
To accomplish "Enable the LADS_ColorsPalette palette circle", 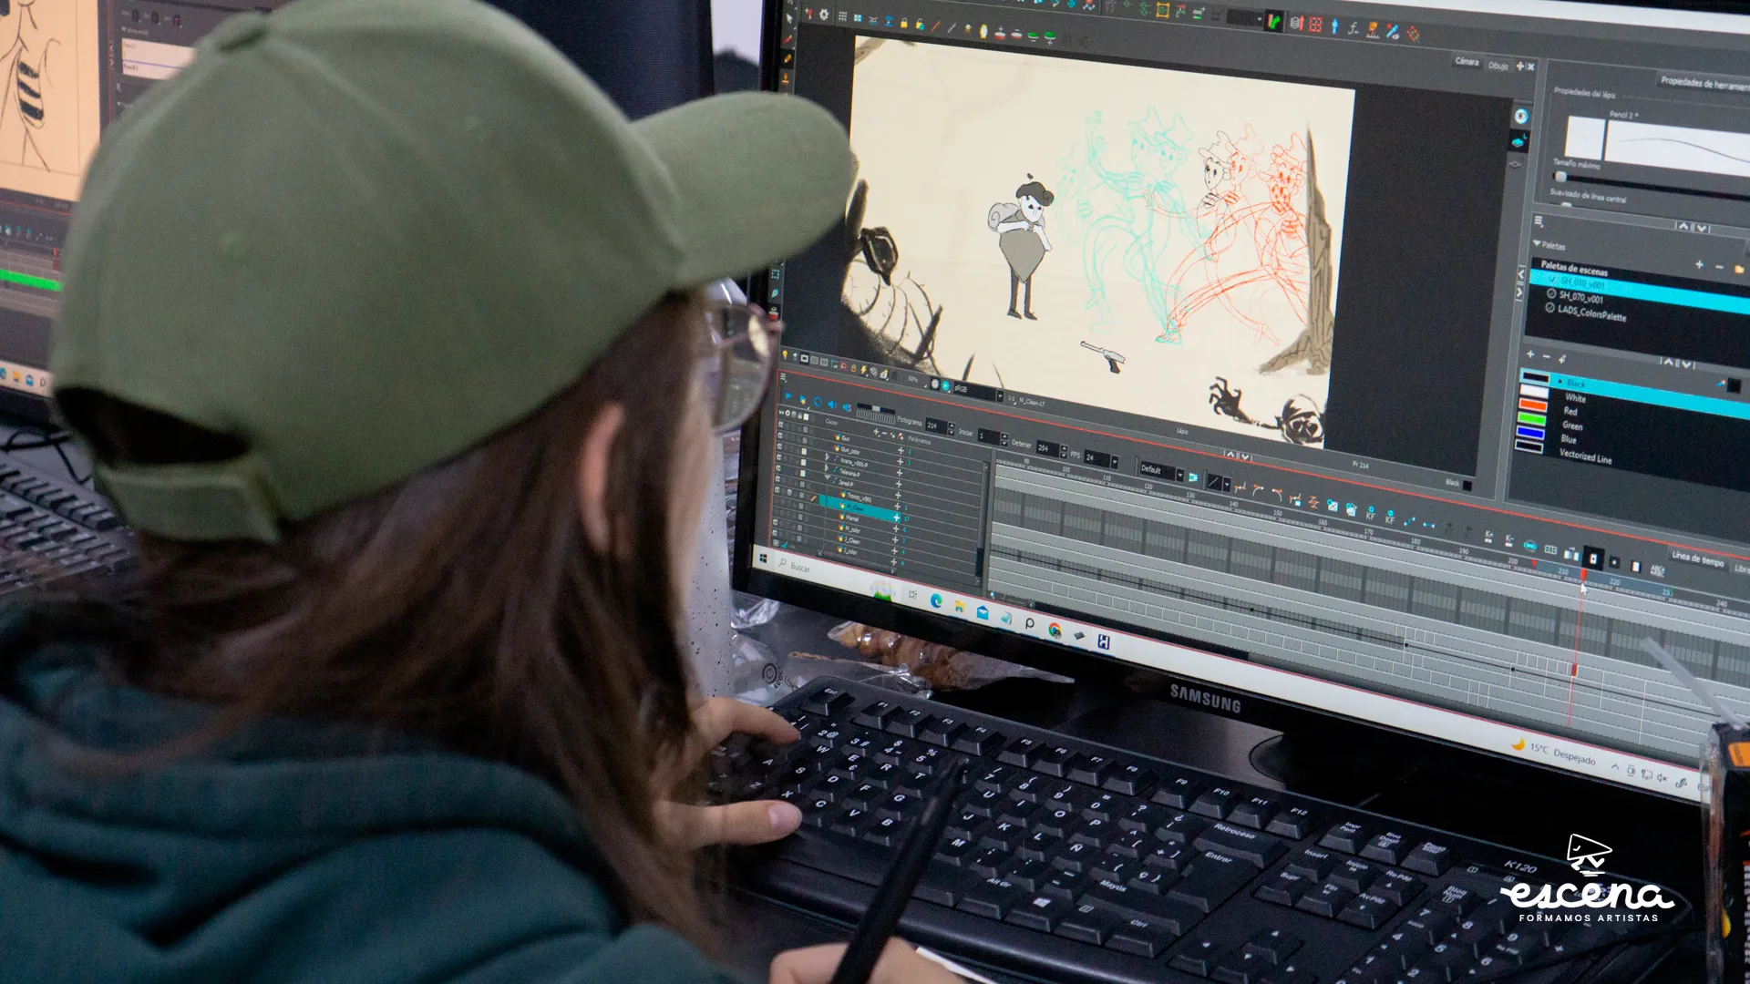I will (1549, 308).
